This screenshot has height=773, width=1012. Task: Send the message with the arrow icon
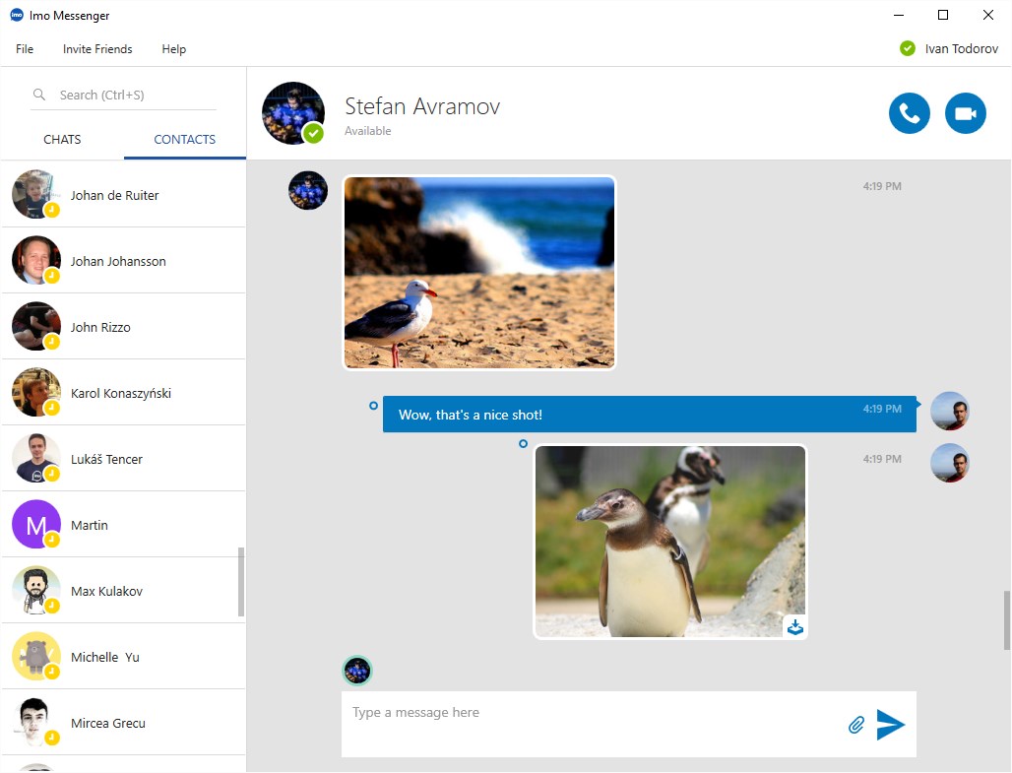click(x=890, y=725)
